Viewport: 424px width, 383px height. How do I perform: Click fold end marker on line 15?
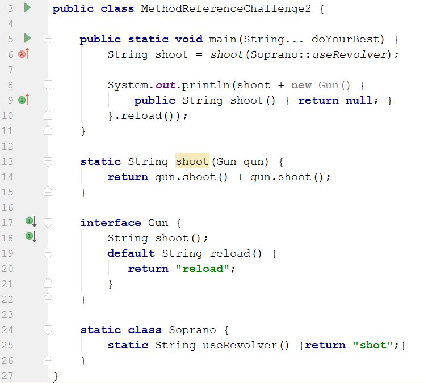coord(48,191)
